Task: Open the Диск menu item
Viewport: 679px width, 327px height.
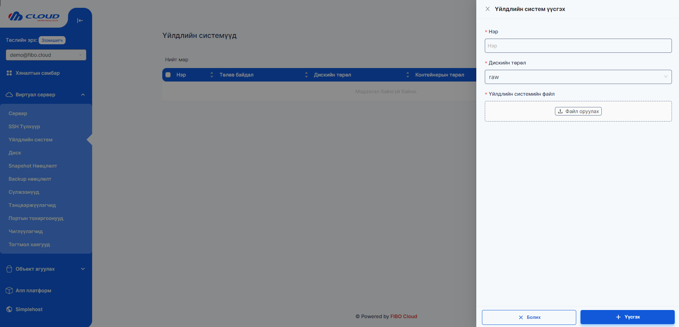Action: coord(15,153)
